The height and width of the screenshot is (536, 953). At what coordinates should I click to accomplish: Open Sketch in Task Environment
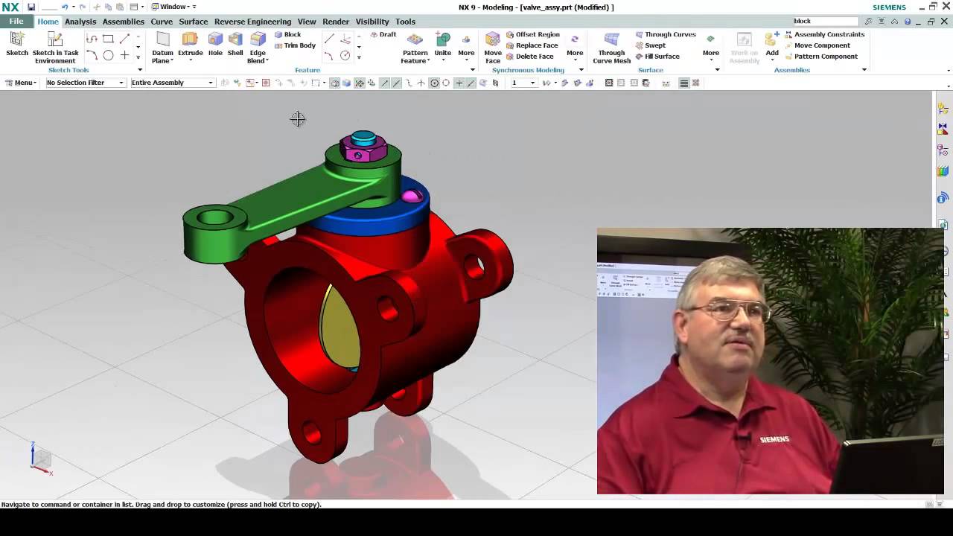(55, 48)
